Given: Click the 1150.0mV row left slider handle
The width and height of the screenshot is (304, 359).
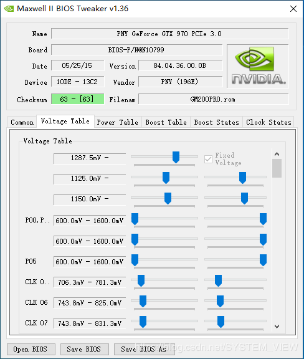Looking at the screenshot, I should [168, 198].
